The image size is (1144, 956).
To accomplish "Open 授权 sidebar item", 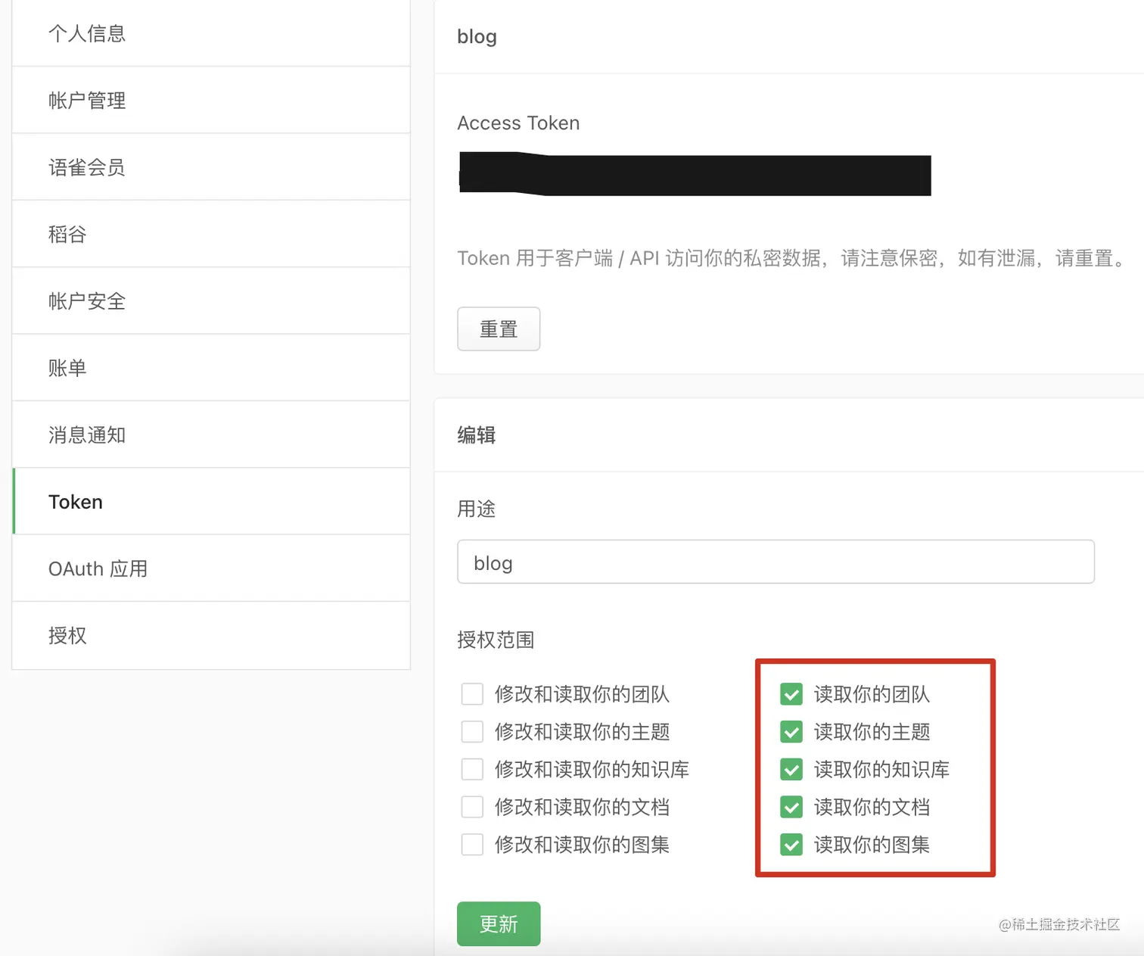I will (211, 635).
